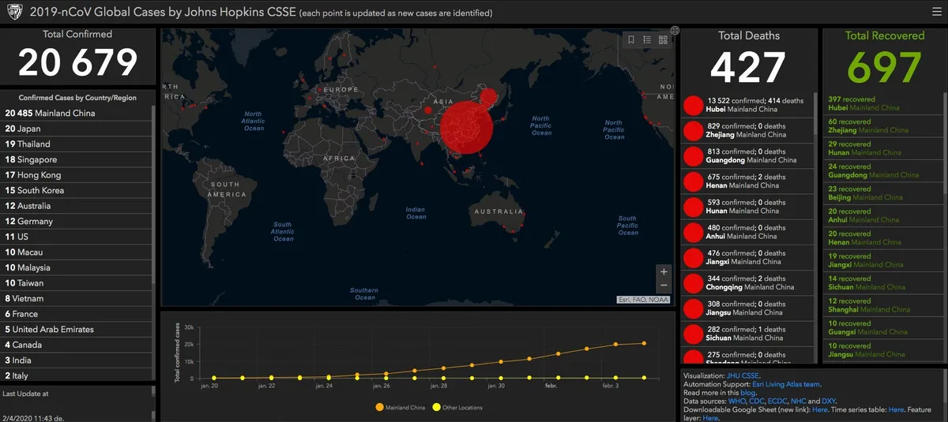Click the red marker beside Zhejiang
948x422 pixels.
coord(693,130)
